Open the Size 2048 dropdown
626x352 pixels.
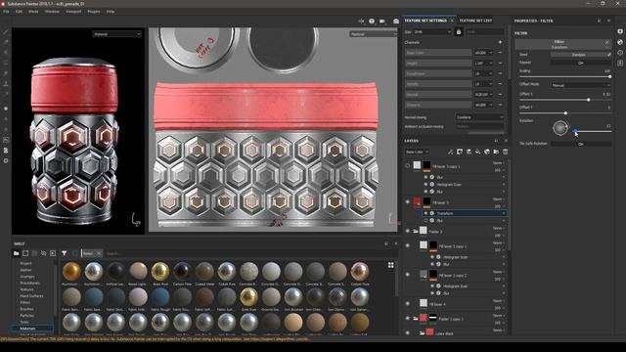(x=432, y=32)
